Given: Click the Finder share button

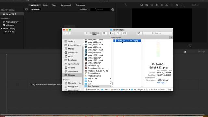Looking at the screenshot, I should point(118,33).
